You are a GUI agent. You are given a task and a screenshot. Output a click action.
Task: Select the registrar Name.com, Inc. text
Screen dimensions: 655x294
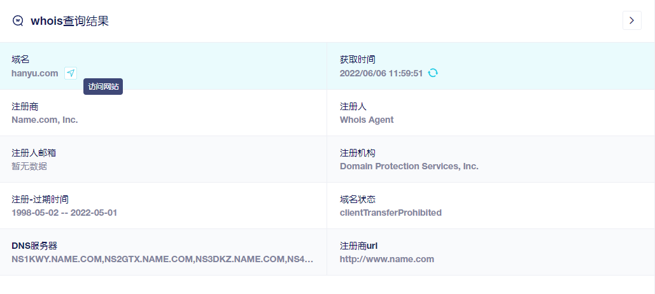45,120
